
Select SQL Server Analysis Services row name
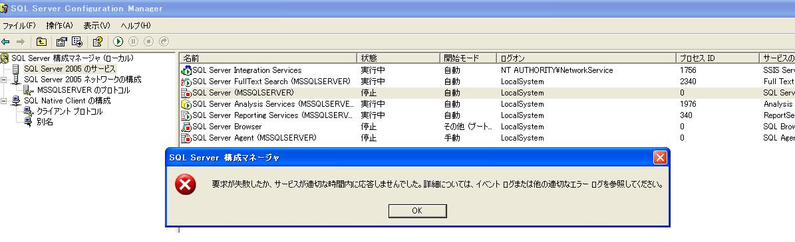point(273,104)
